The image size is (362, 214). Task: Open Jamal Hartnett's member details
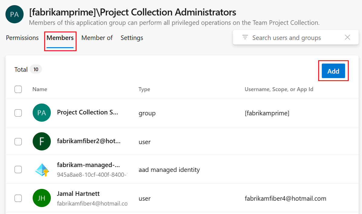pos(78,193)
